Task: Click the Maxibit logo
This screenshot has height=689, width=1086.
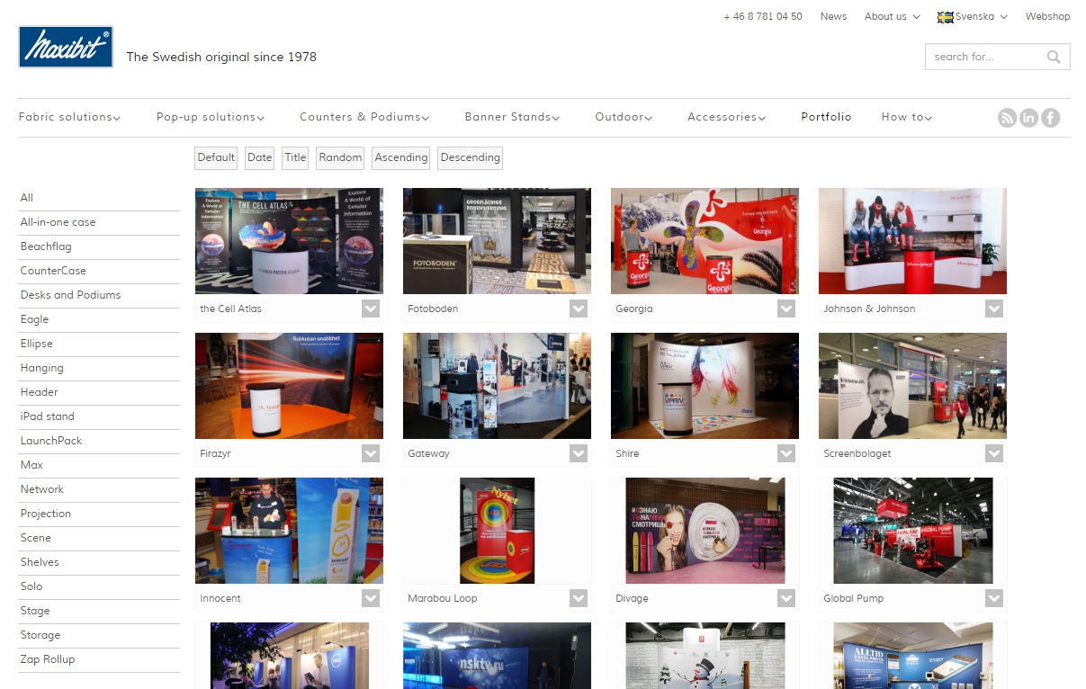Action: (66, 48)
